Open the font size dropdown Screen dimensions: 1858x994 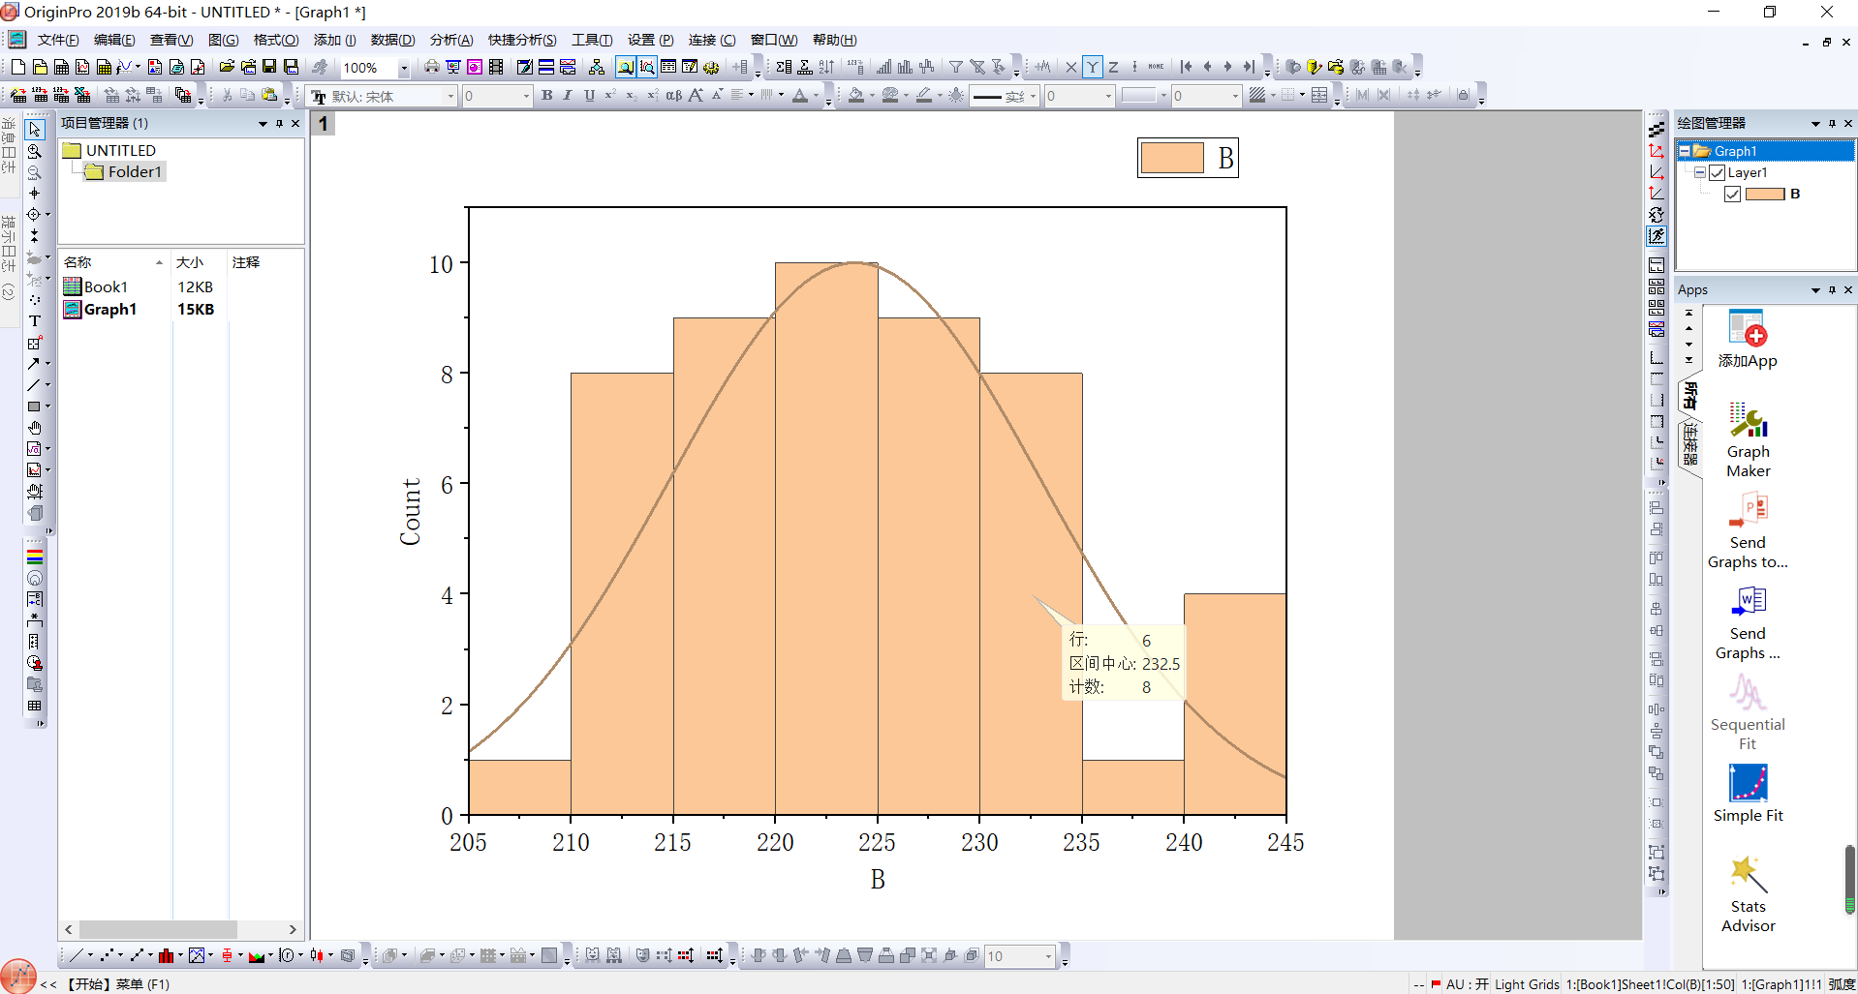[x=526, y=96]
